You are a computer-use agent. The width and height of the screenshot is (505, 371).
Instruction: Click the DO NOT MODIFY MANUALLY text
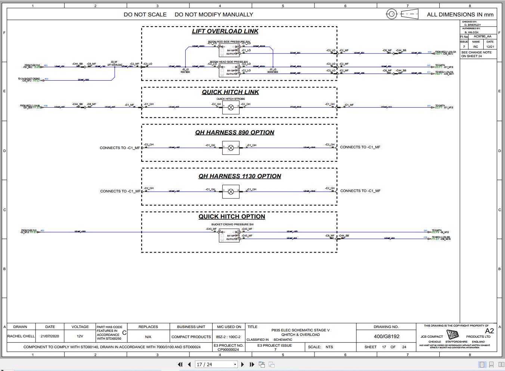pos(214,15)
